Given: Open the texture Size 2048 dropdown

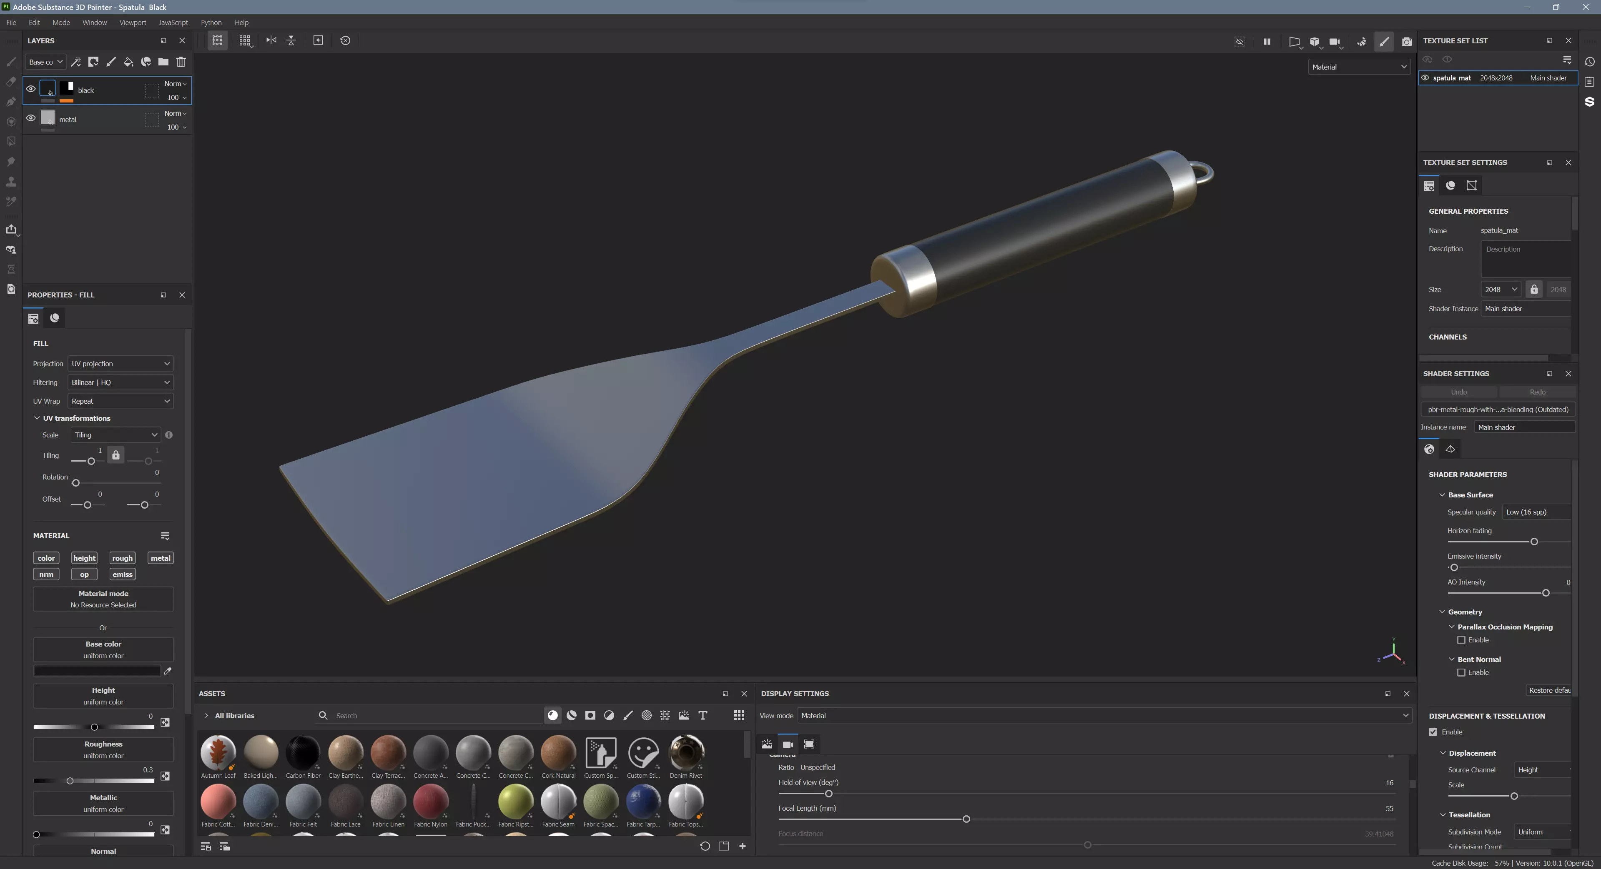Looking at the screenshot, I should click(x=1501, y=290).
